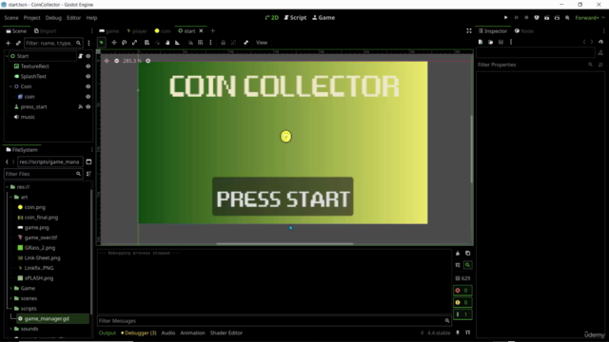The width and height of the screenshot is (609, 342).
Task: Pause the running project
Action: (516, 18)
